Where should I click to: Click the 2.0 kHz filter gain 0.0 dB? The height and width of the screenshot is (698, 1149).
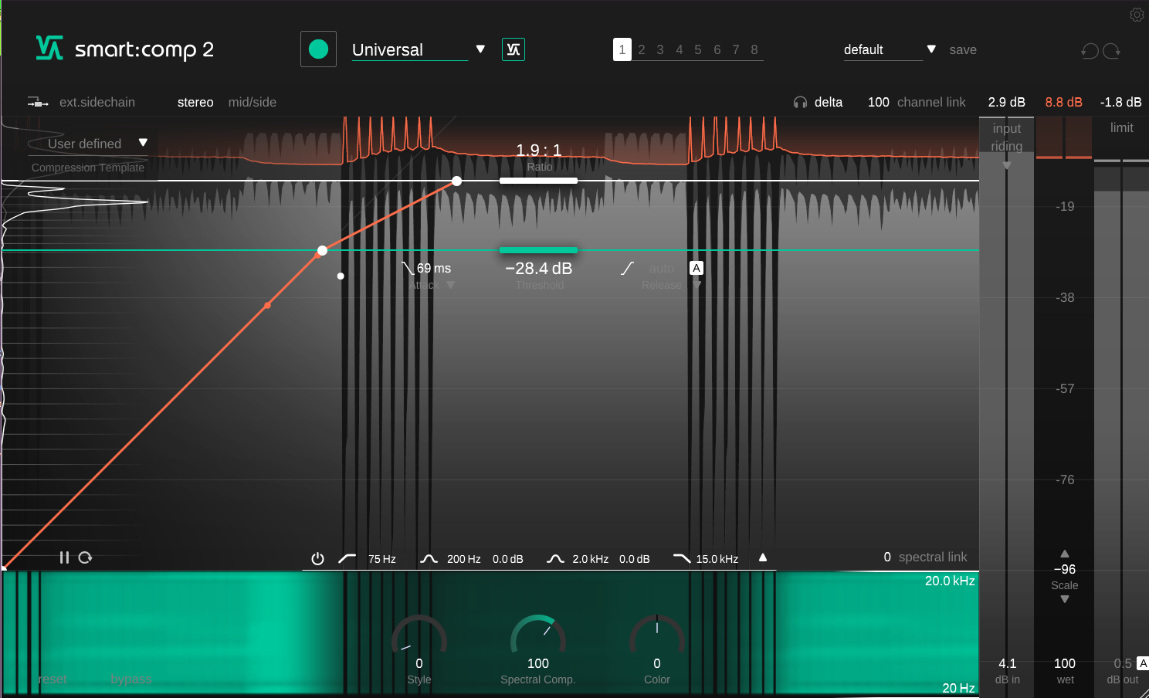point(635,559)
